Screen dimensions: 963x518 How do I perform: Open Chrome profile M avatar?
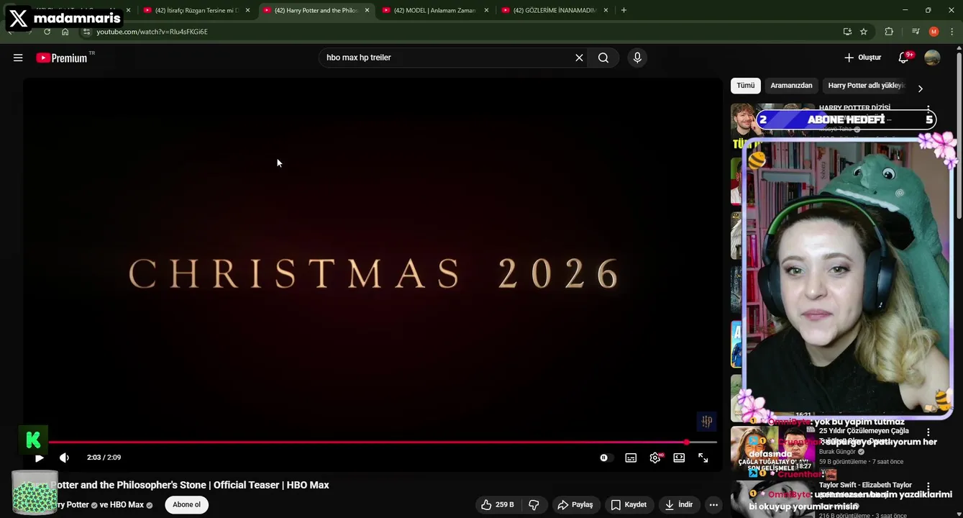(934, 32)
